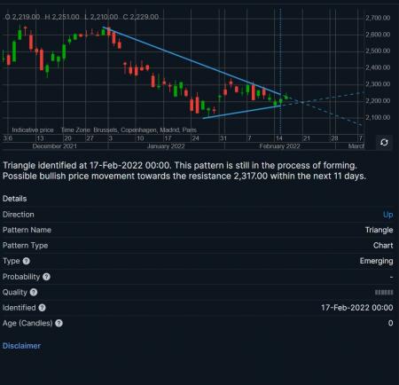The height and width of the screenshot is (385, 399).
Task: Click the 'February 2022' date axis label
Action: (x=279, y=146)
